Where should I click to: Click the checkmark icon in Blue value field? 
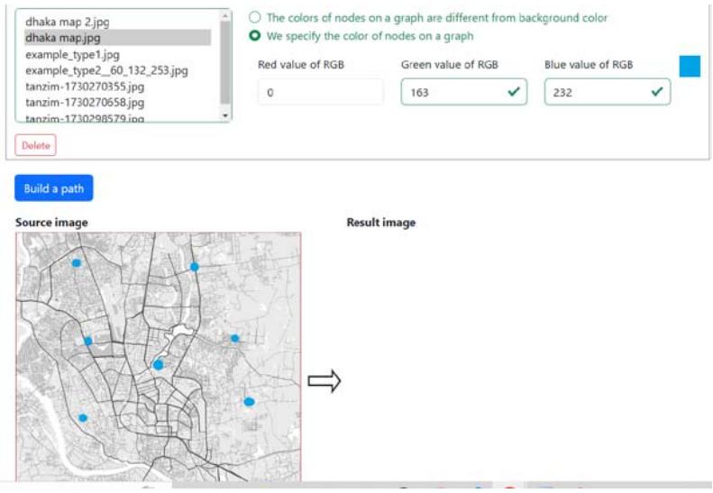pos(657,92)
